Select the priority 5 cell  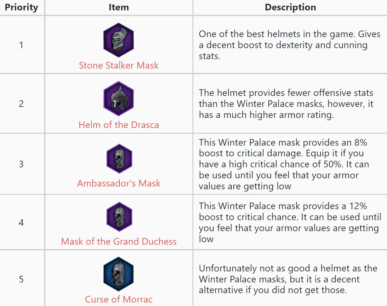(x=21, y=279)
